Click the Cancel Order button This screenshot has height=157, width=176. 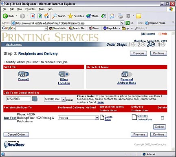pyautogui.click(x=16, y=135)
